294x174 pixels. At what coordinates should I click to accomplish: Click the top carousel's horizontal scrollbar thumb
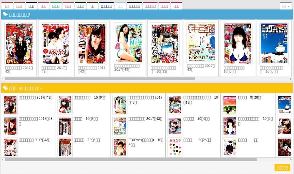(x=100, y=79)
